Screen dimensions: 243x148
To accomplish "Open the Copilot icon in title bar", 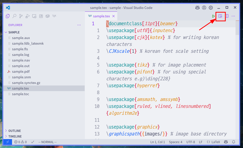I will click(197, 8).
